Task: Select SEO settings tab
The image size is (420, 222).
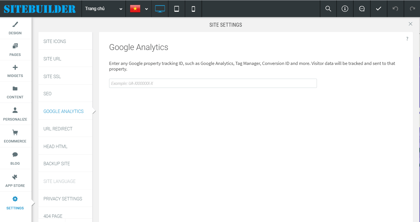Action: (65, 94)
